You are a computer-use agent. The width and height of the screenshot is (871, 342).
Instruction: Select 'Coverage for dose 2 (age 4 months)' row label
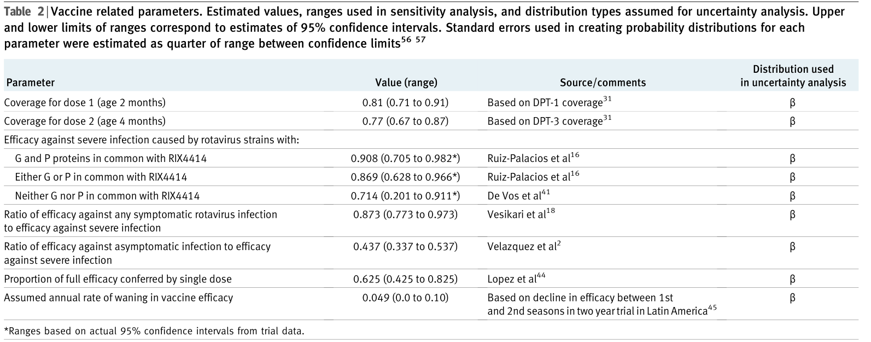click(85, 121)
